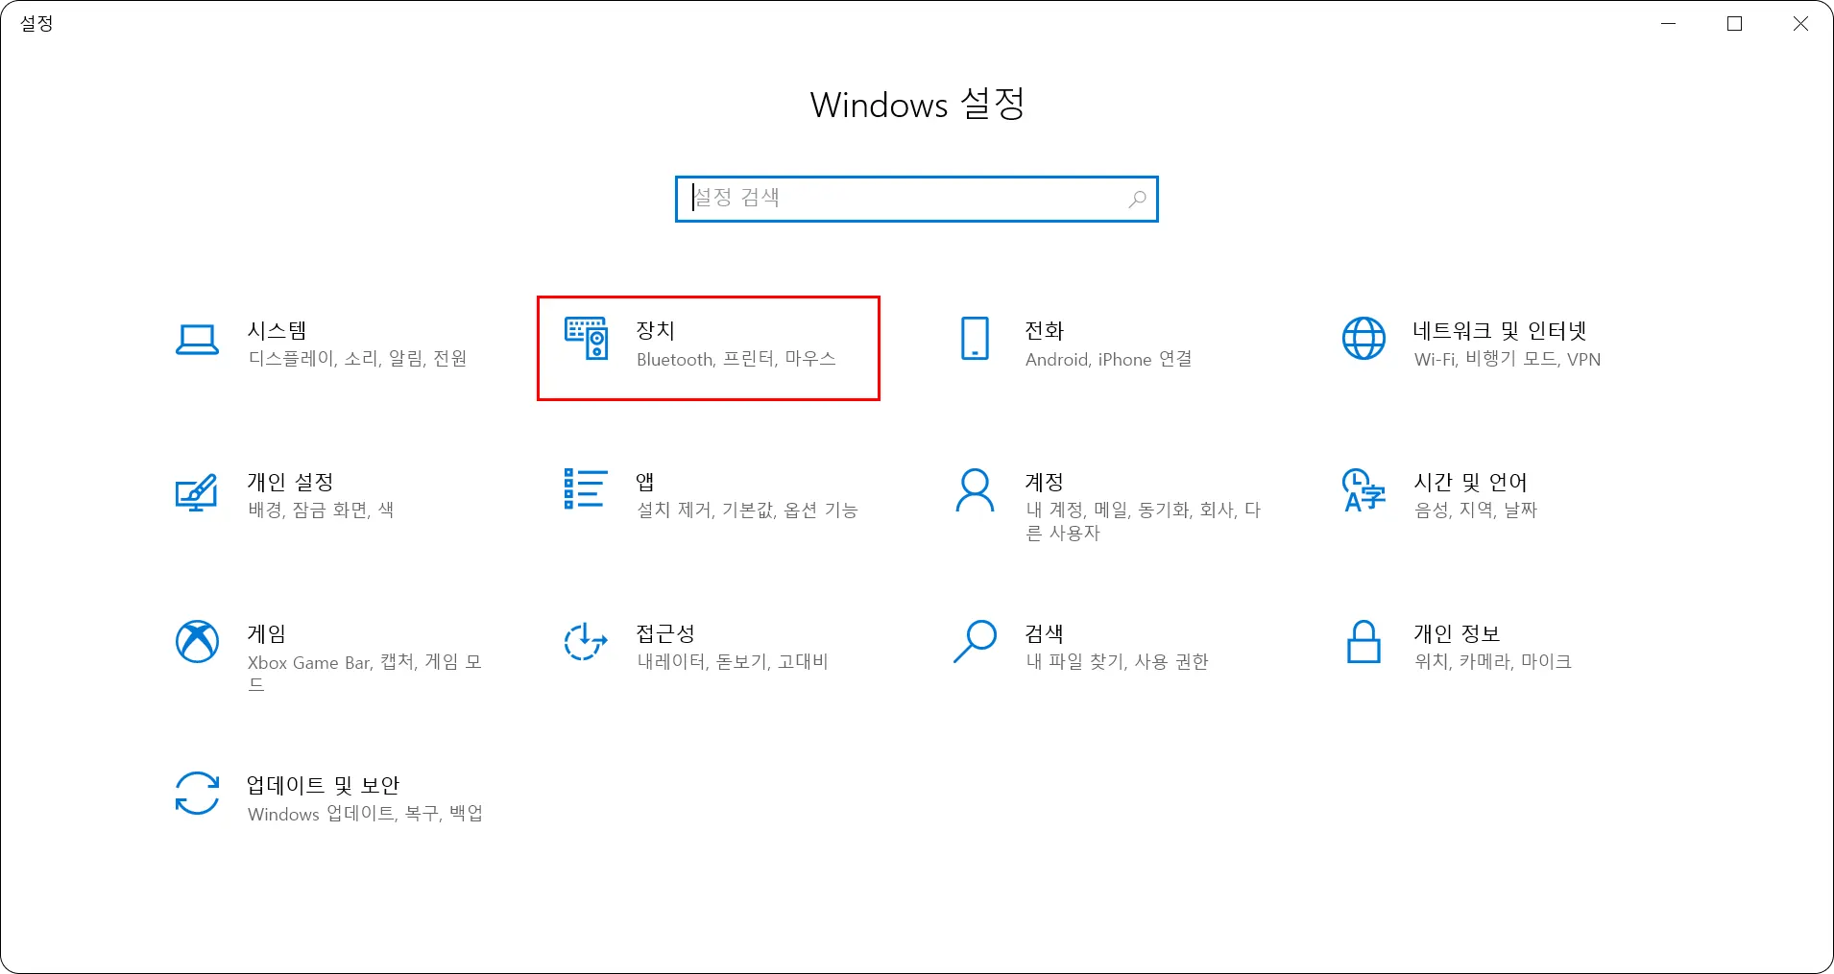This screenshot has width=1834, height=974.
Task: Click the description 'Wi-Fi, 비행기 모드, VPN'
Action: [x=1508, y=359]
